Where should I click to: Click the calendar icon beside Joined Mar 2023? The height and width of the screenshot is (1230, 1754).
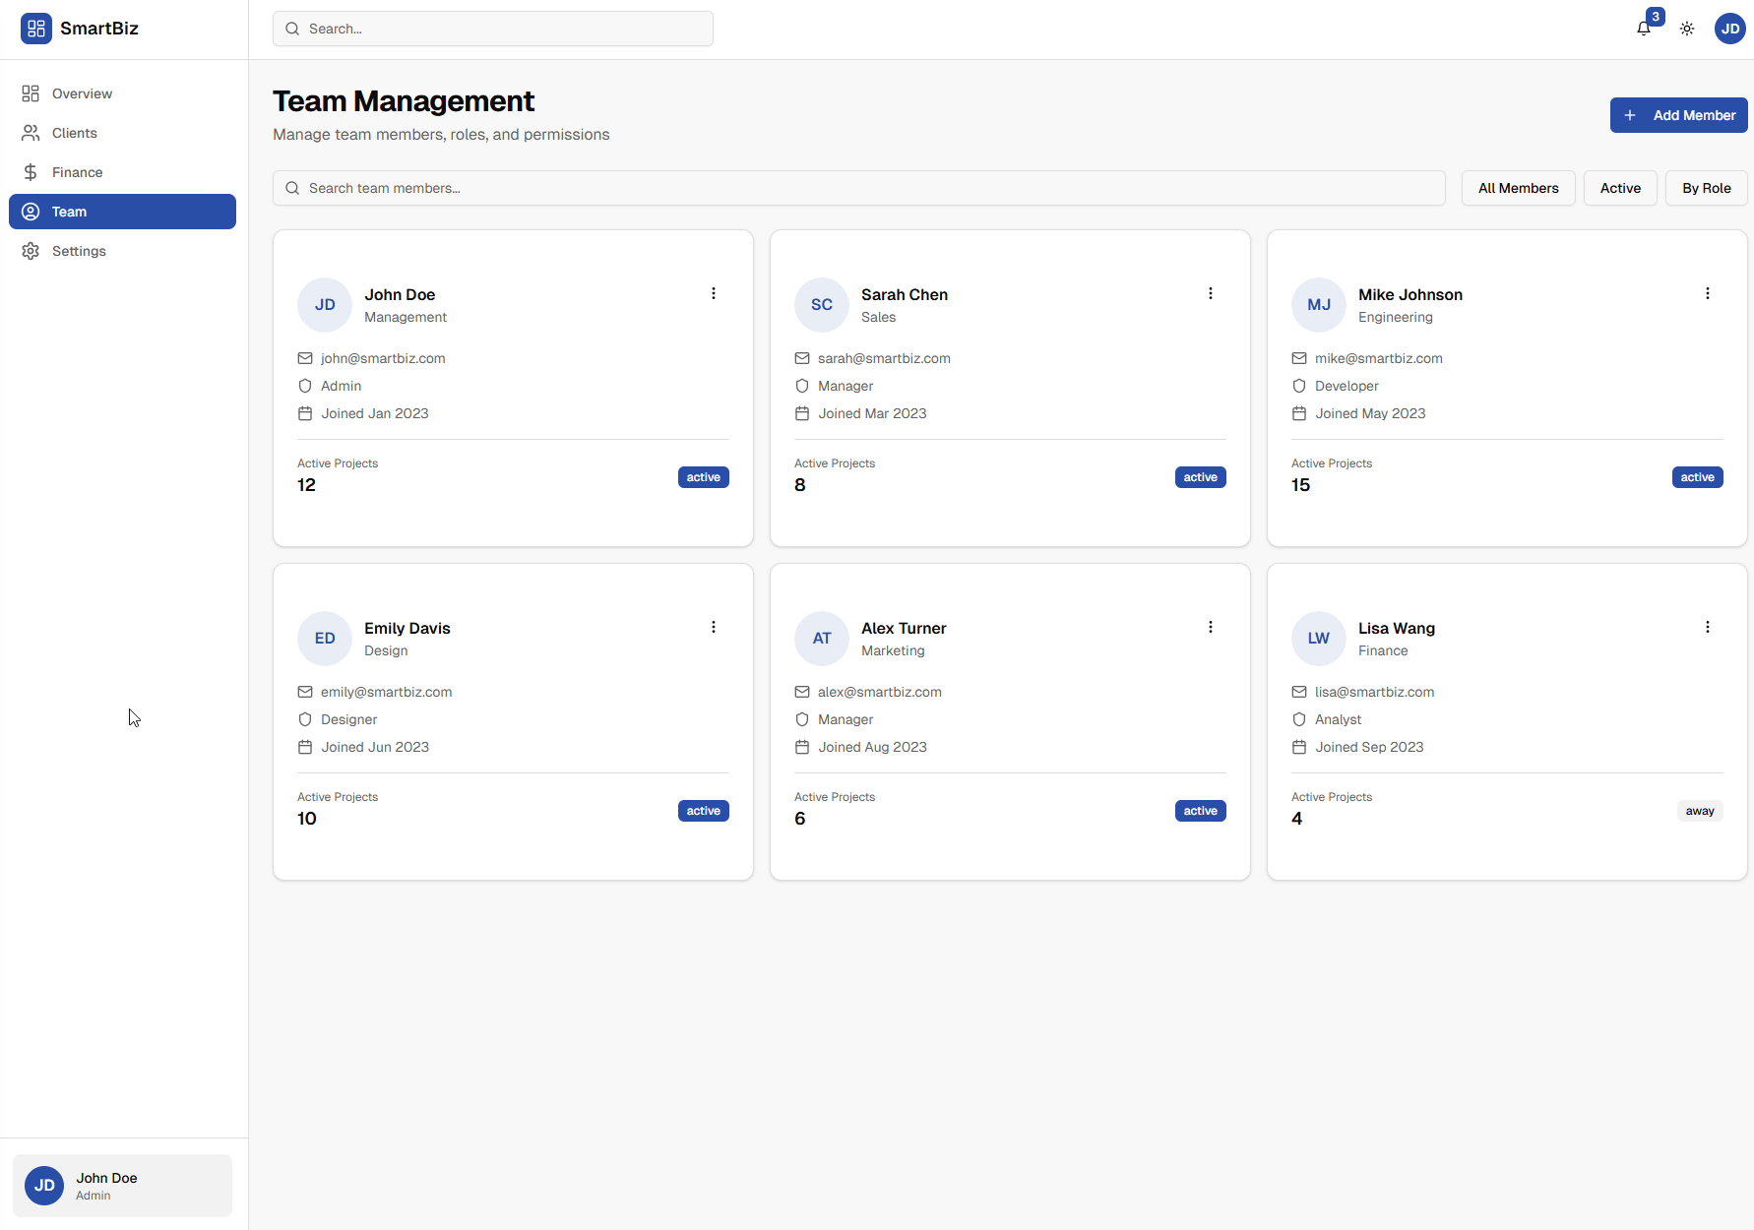click(801, 413)
